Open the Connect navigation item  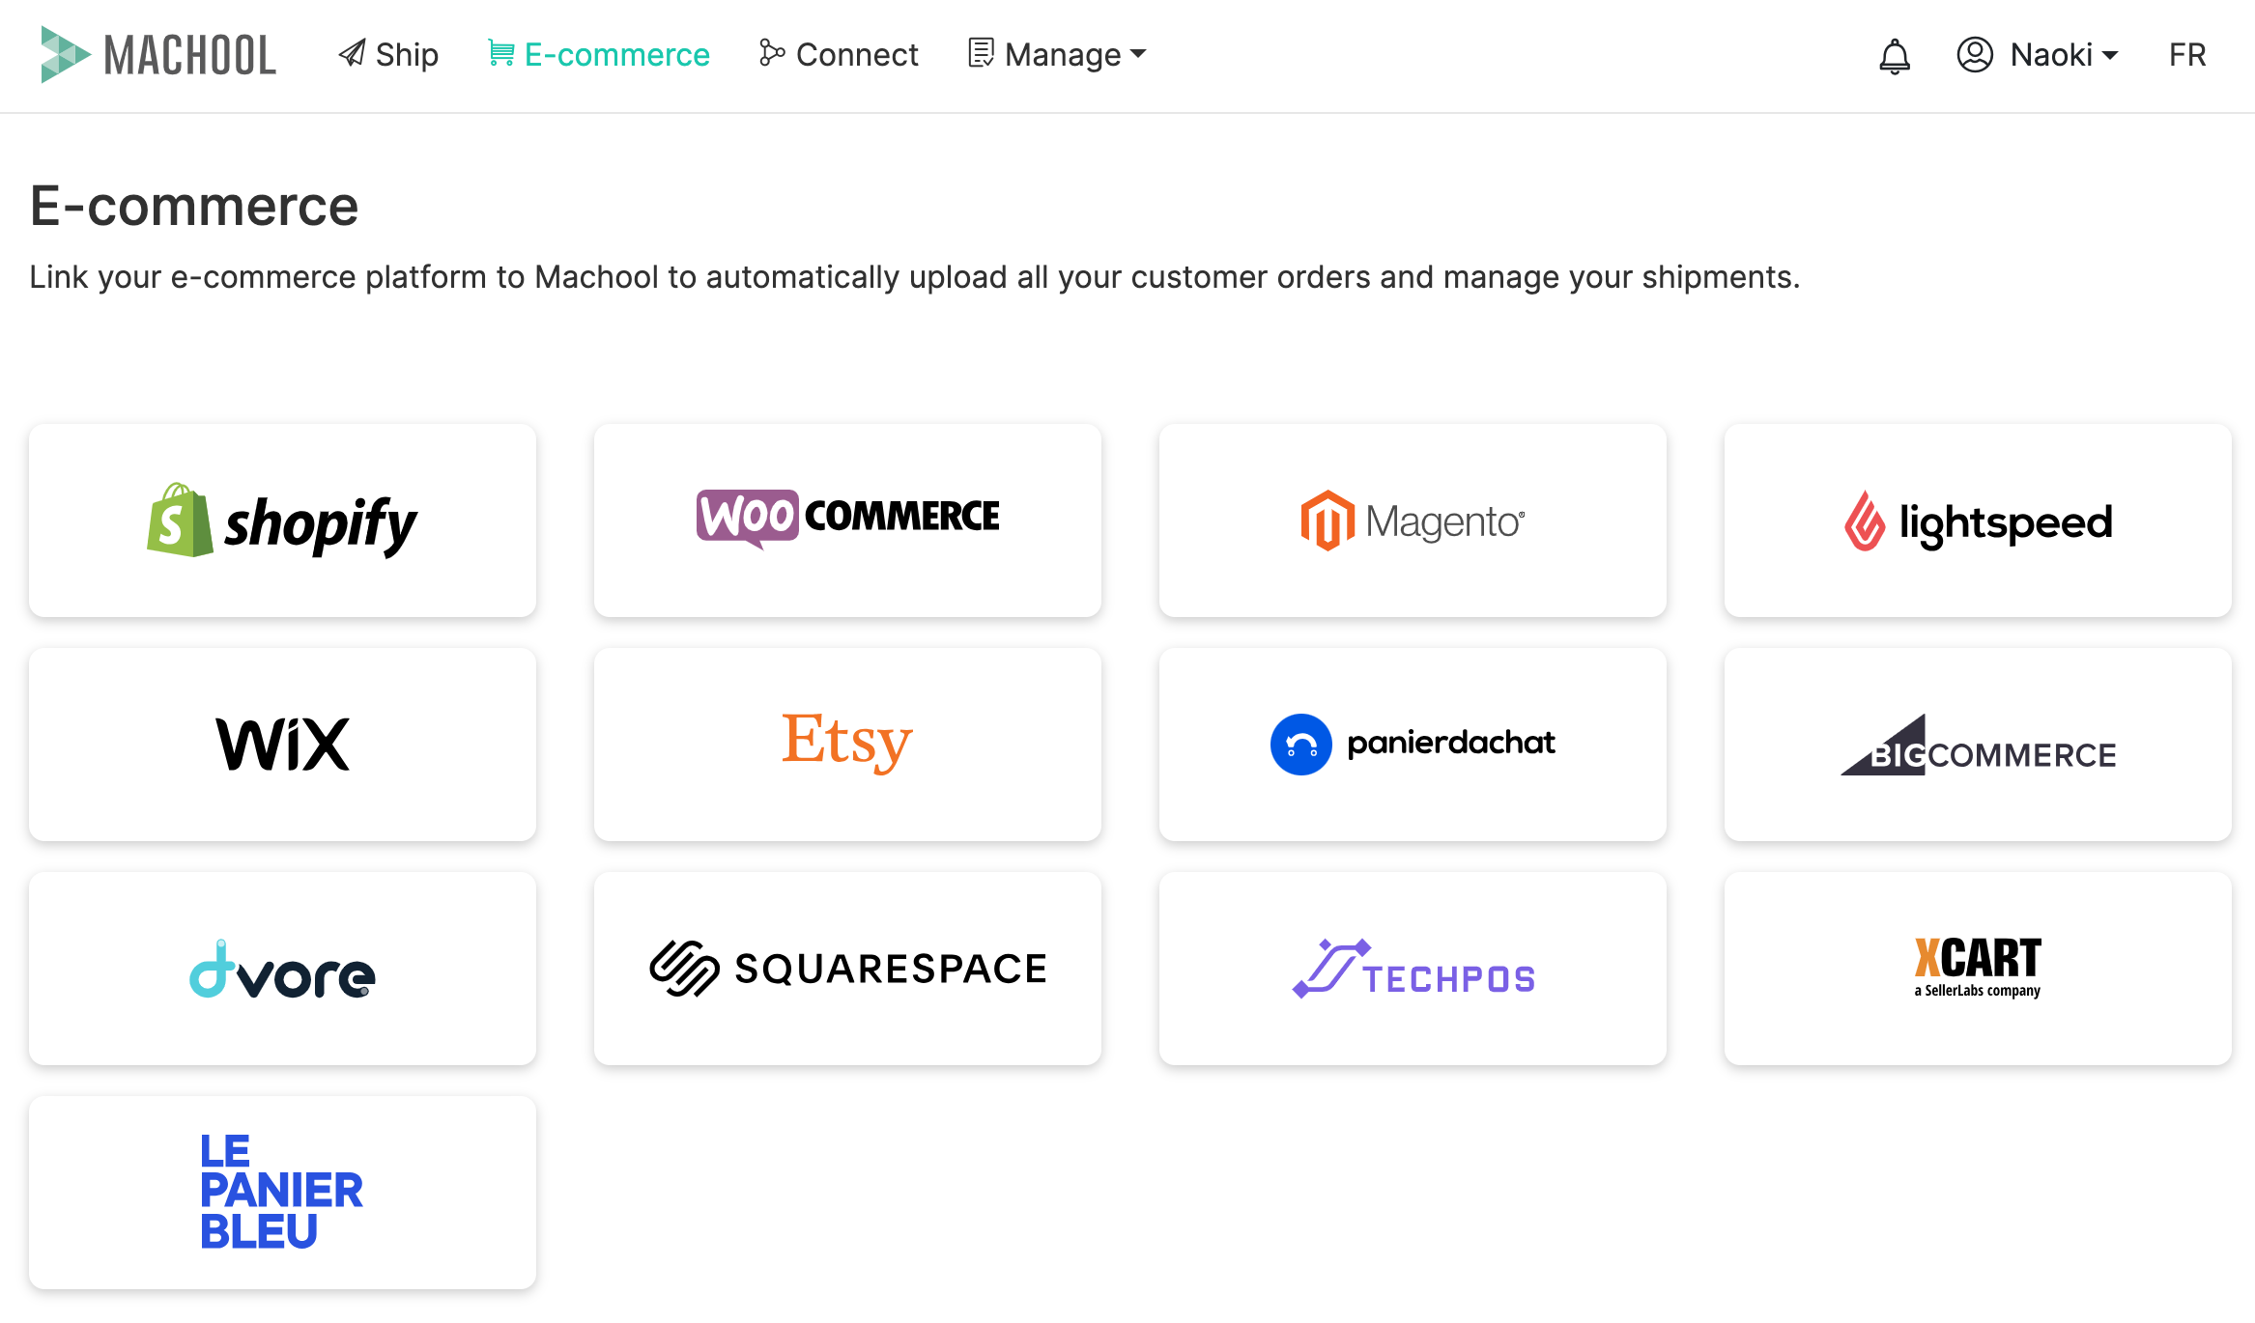coord(839,55)
